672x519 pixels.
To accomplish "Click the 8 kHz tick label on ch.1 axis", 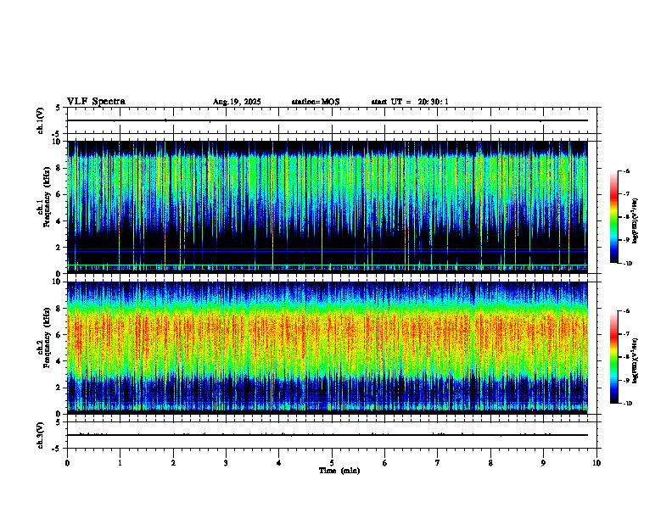I will [x=59, y=168].
